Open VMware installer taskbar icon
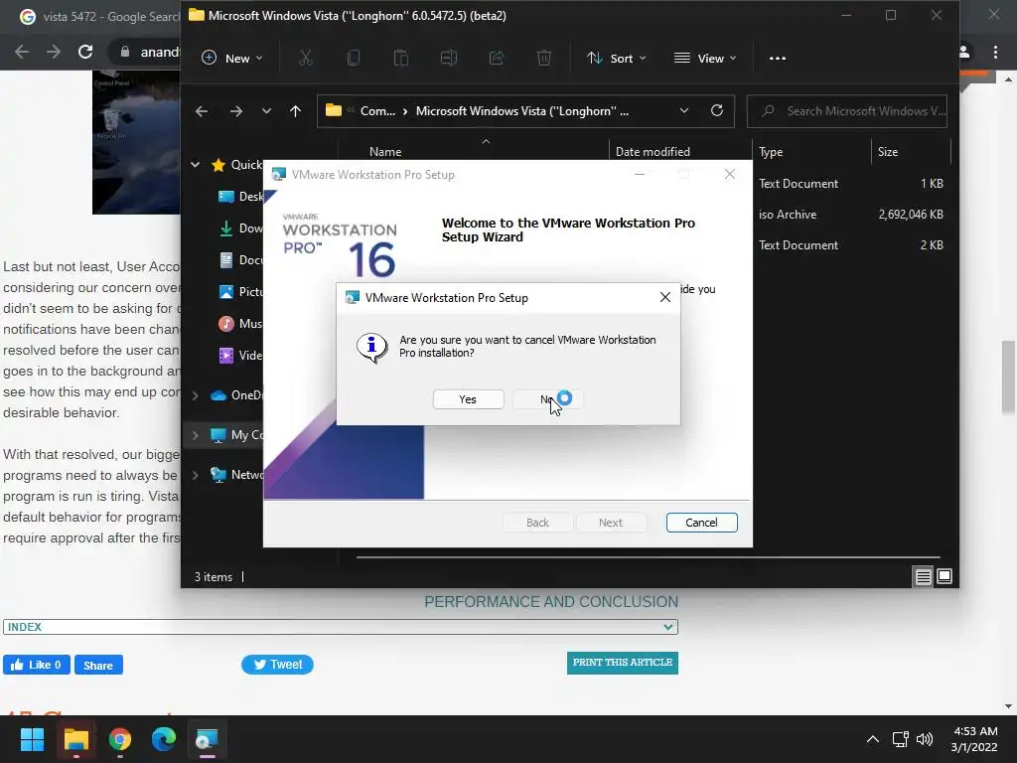 tap(207, 739)
